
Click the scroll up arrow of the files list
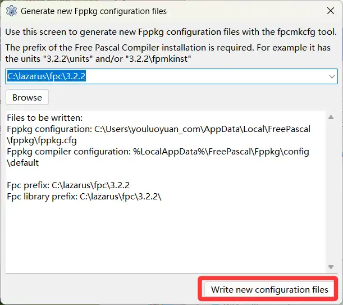coord(331,117)
